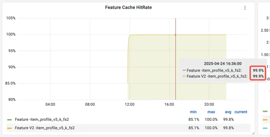Click the 12:00 label on the time axis
Image resolution: width=270 pixels, height=137 pixels.
coord(129,104)
